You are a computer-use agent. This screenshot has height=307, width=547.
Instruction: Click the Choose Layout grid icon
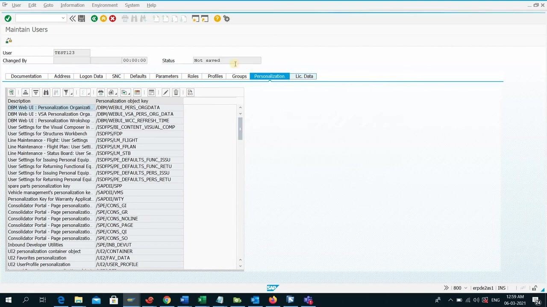[137, 93]
